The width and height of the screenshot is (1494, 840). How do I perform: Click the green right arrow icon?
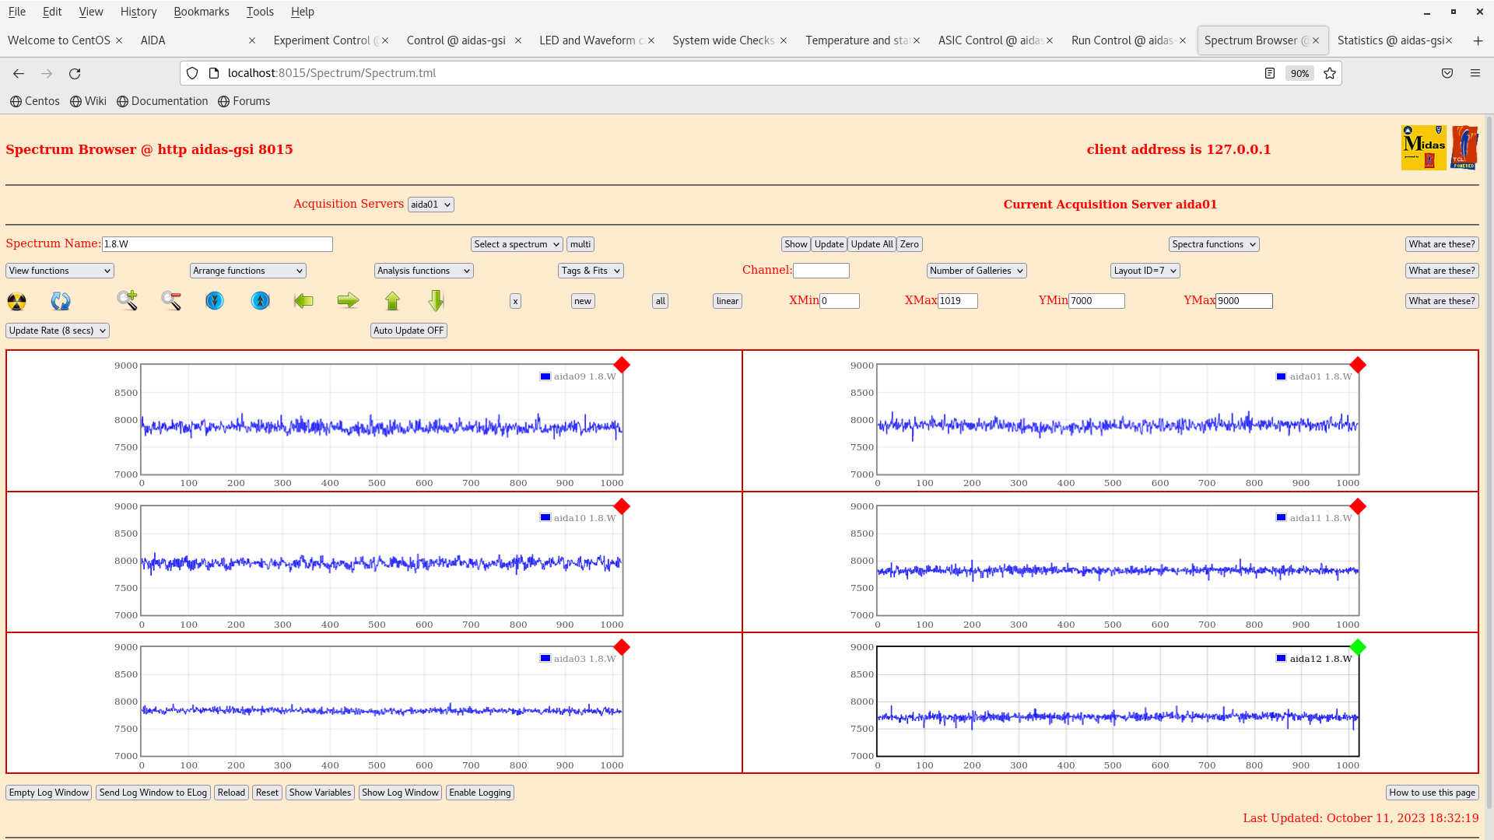(x=348, y=300)
